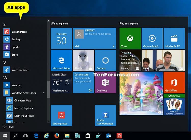Jump to letter W section header

[5, 78]
